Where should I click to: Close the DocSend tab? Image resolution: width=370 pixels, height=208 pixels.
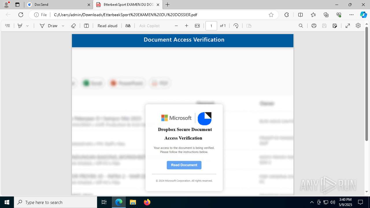(89, 5)
